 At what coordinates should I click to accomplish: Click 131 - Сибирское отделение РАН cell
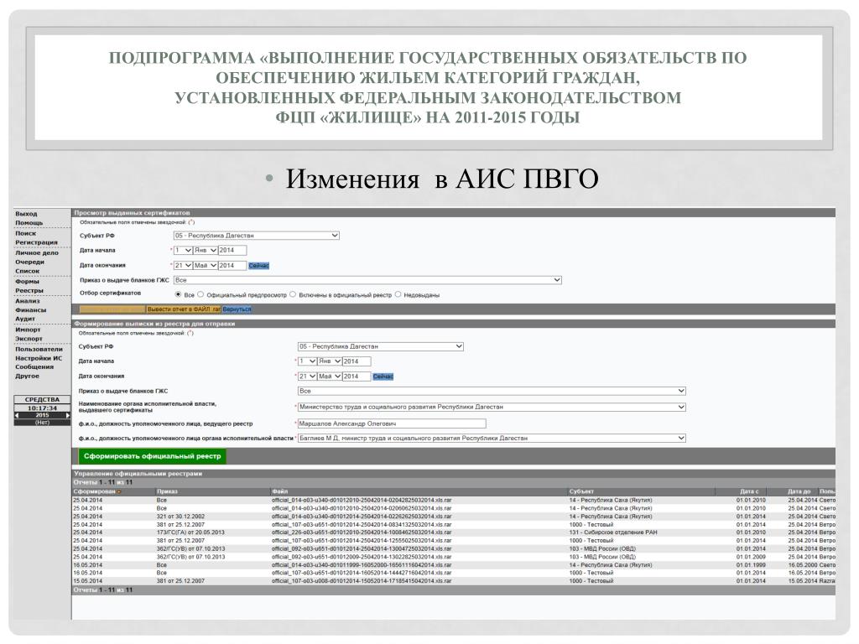tap(613, 532)
